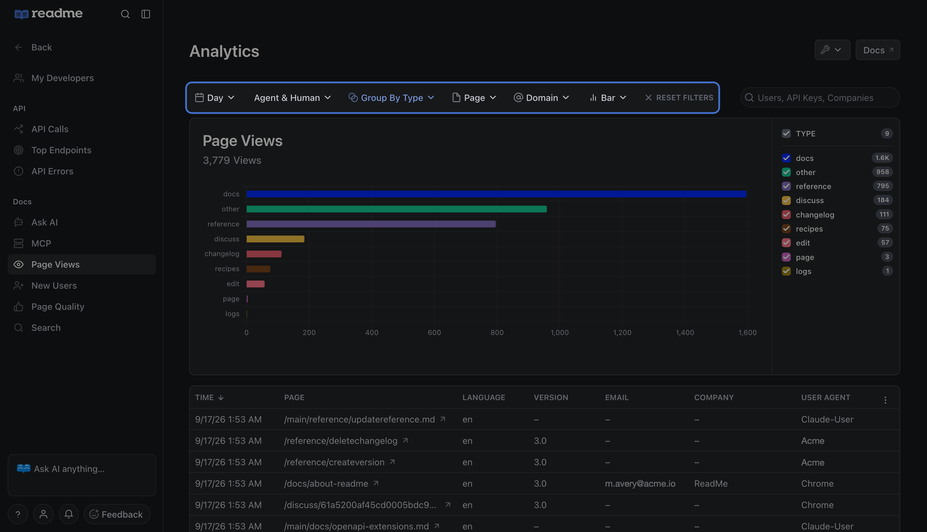Open external link icon for /docs/about-readme
This screenshot has width=927, height=532.
376,483
